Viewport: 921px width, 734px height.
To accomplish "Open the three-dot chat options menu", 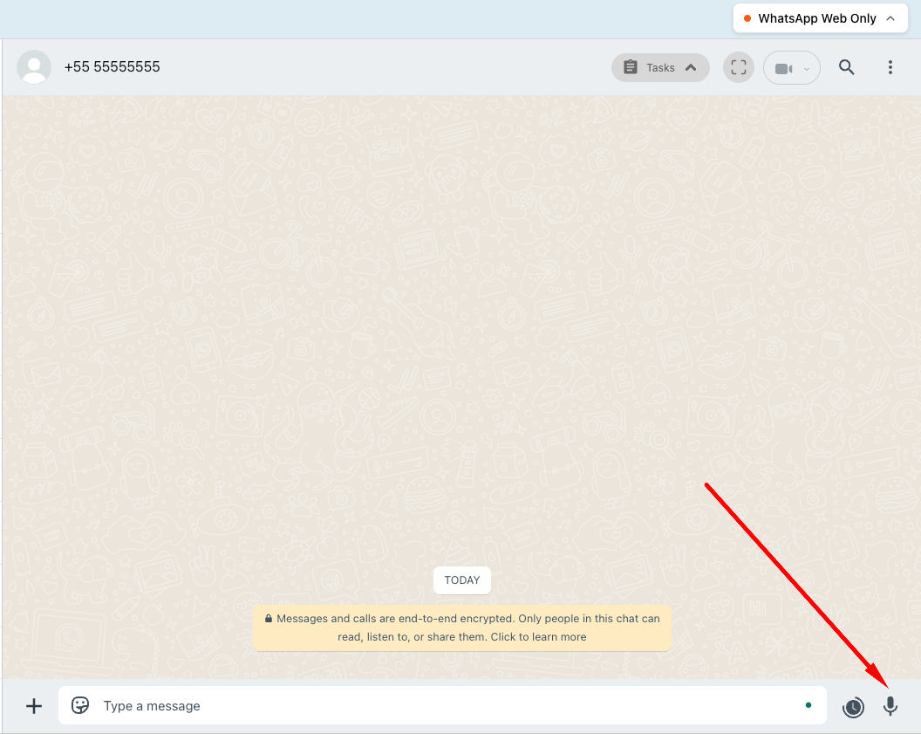I will [x=890, y=66].
